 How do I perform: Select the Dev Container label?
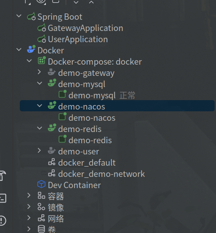click(x=74, y=185)
